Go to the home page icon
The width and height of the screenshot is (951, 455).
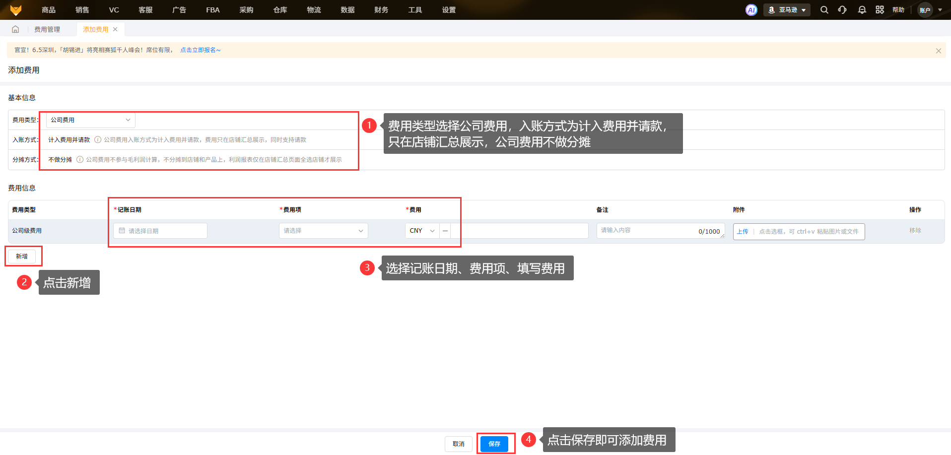15,29
